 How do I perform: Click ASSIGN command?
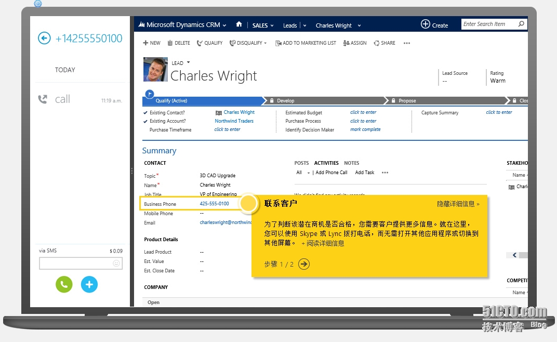click(354, 43)
